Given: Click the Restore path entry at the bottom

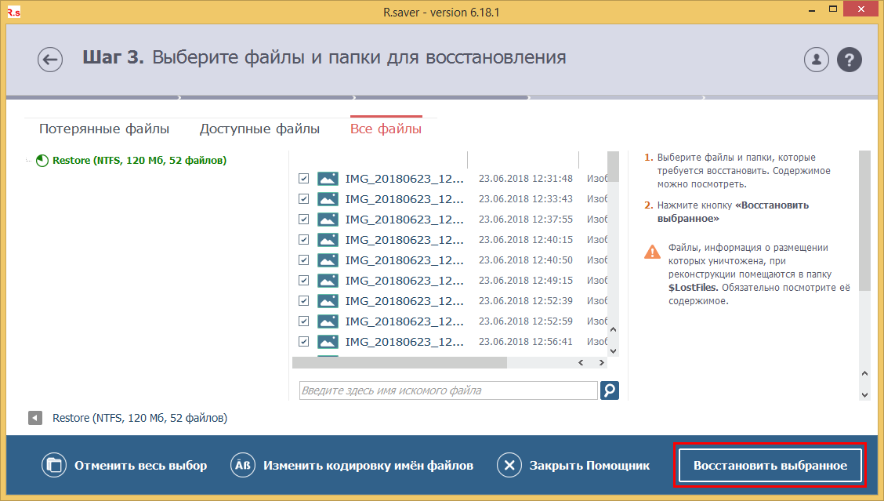Looking at the screenshot, I should [139, 418].
